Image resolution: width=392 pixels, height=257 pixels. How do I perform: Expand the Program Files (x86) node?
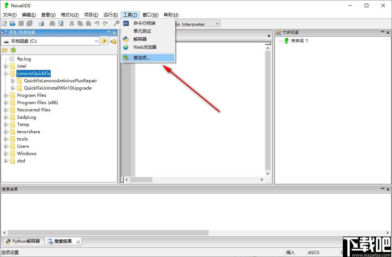tap(5, 103)
